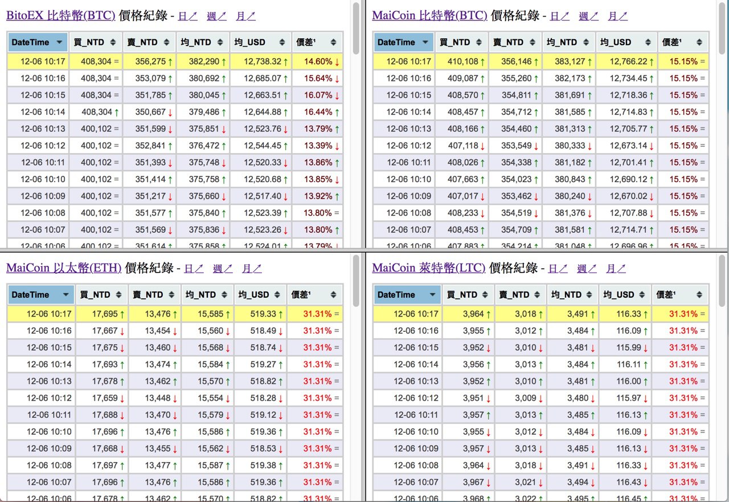Select the 3,951 LTC buy price cell
The height and width of the screenshot is (502, 729).
point(468,398)
